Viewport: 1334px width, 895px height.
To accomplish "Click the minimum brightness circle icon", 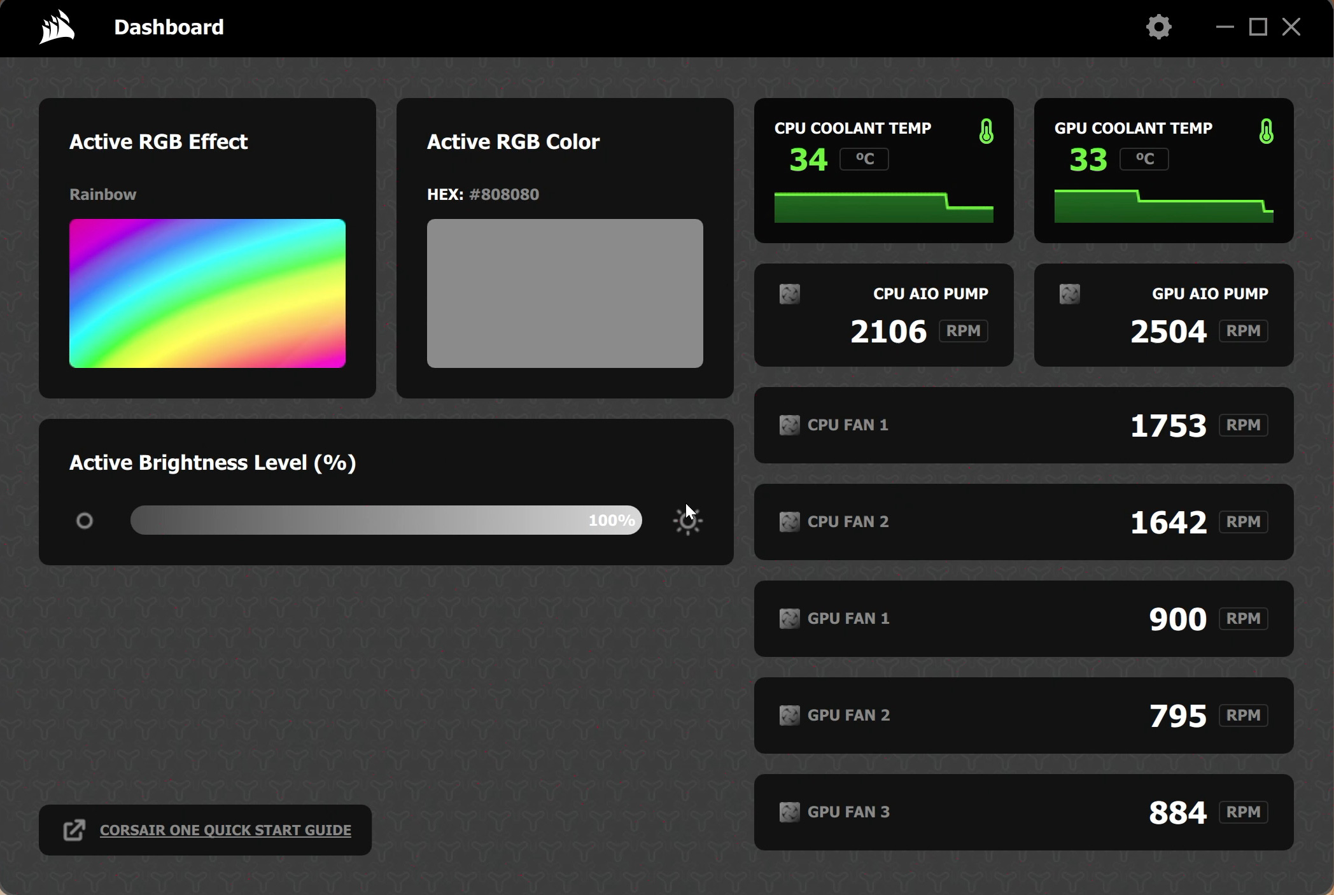I will pos(85,521).
